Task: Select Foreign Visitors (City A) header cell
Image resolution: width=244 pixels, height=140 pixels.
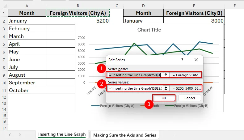Action: tap(78, 13)
